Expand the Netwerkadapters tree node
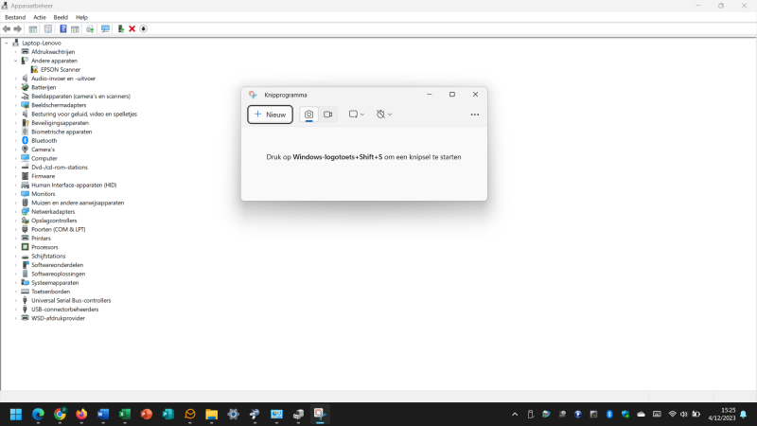The height and width of the screenshot is (426, 757). 16,212
